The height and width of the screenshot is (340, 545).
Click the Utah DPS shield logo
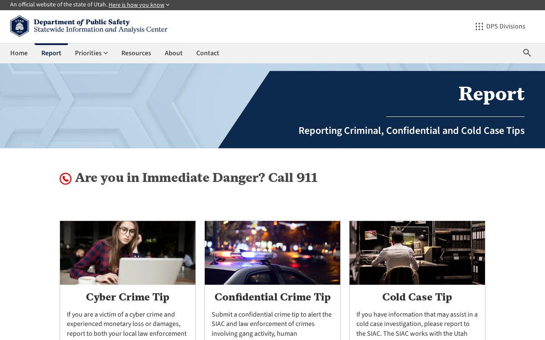(20, 26)
